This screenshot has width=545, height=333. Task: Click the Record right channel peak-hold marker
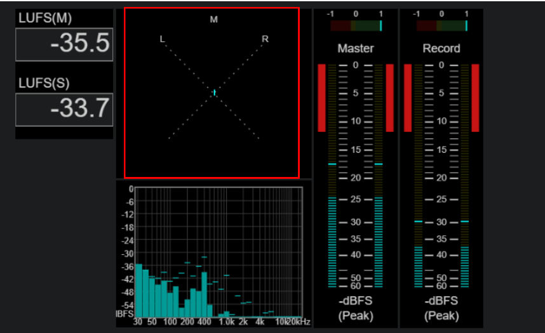465,221
